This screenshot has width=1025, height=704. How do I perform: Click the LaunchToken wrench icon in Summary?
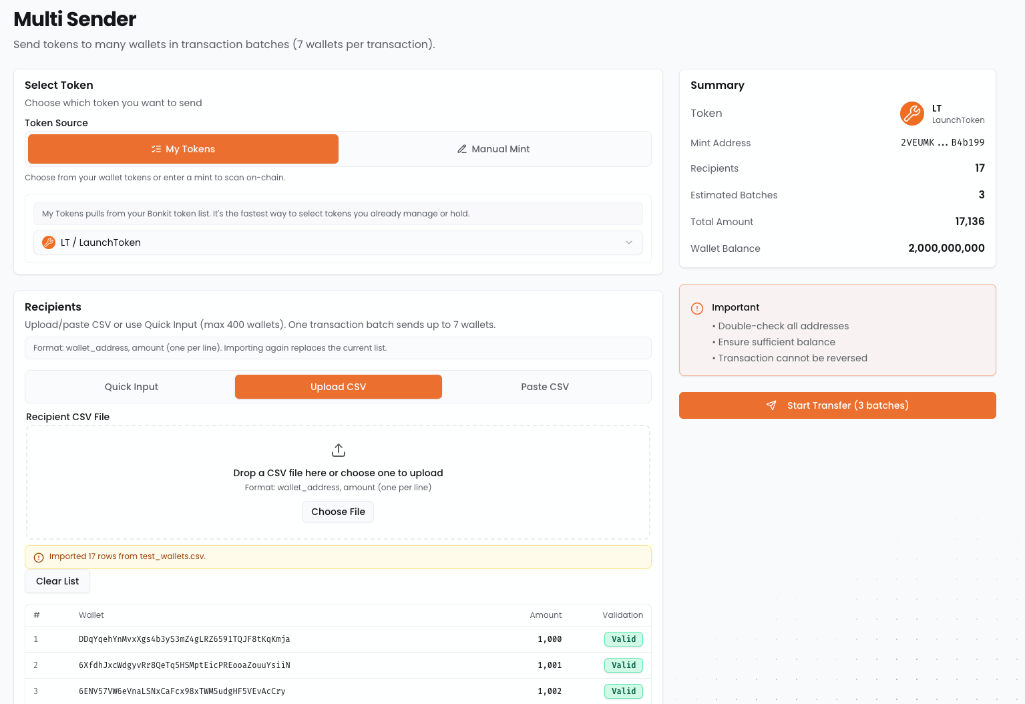pyautogui.click(x=911, y=114)
